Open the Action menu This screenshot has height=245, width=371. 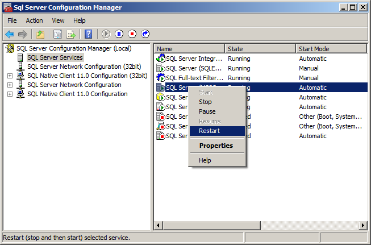(34, 20)
